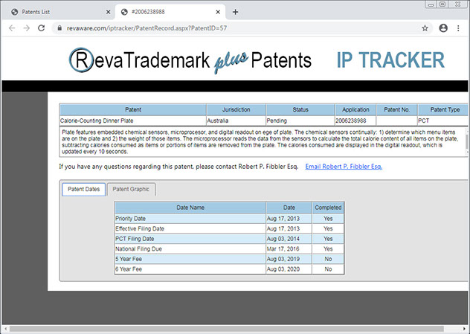
Task: Select the Patent Dates tab
Action: point(83,190)
